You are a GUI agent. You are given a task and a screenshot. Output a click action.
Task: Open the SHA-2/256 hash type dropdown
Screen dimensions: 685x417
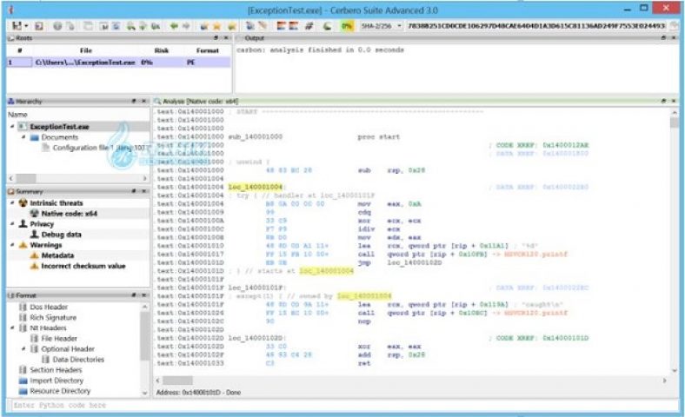pyautogui.click(x=399, y=26)
